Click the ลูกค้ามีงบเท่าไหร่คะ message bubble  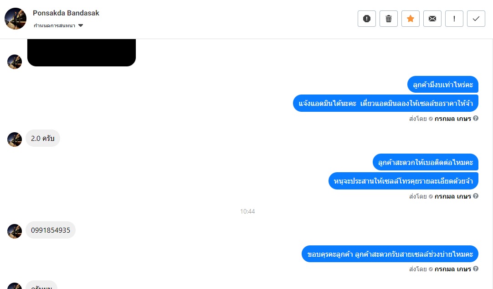[443, 85]
